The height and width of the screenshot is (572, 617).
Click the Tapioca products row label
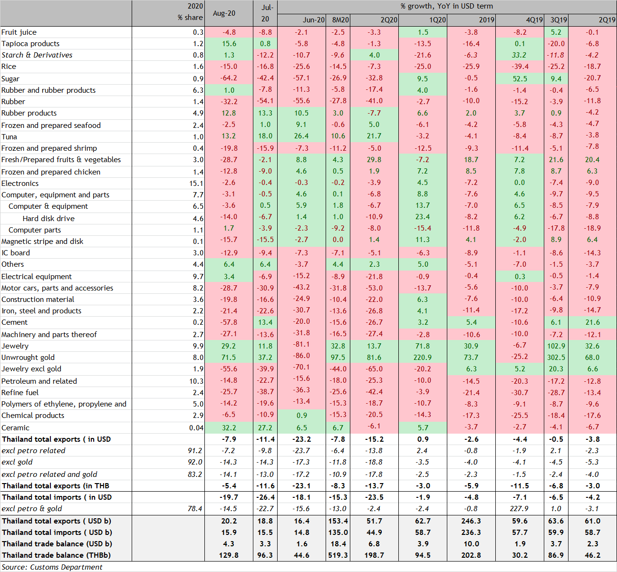[30, 44]
